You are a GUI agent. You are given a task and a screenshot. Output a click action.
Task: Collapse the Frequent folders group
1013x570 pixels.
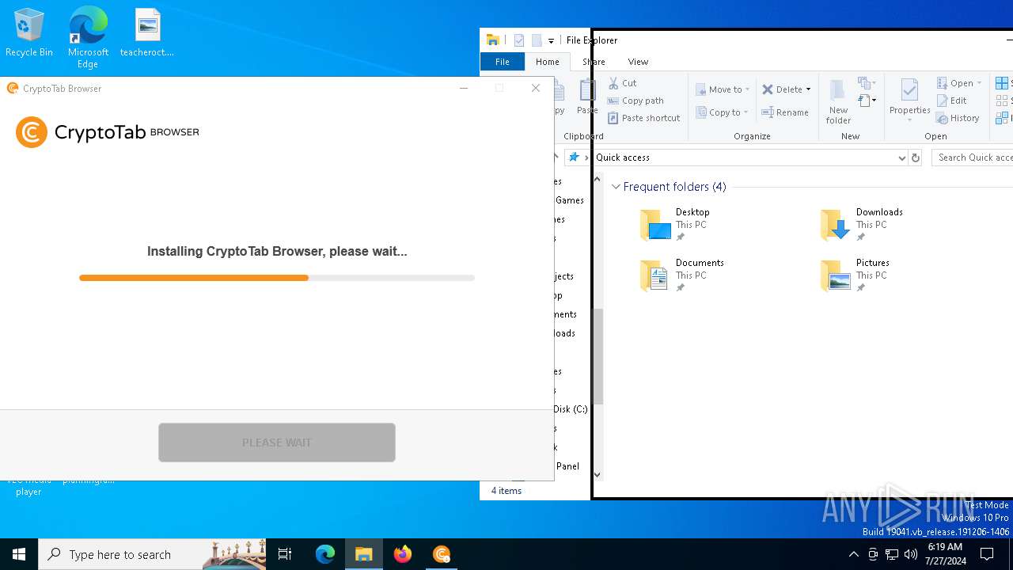click(x=616, y=187)
